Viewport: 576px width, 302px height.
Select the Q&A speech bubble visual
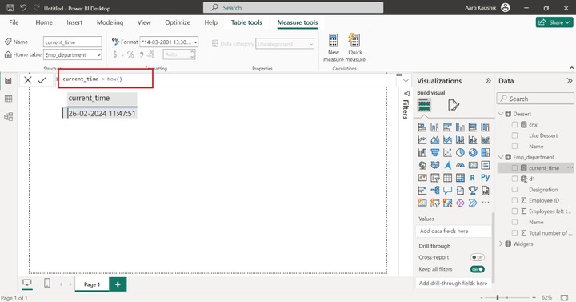(x=447, y=190)
